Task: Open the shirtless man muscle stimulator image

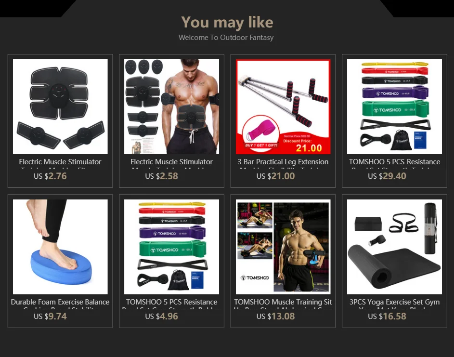Action: tap(172, 106)
